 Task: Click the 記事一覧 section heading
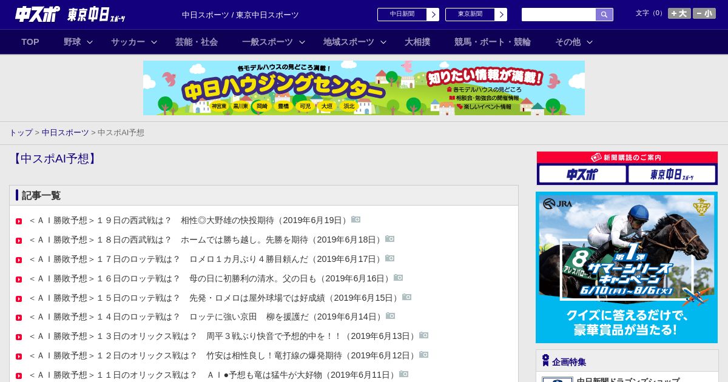(x=41, y=195)
